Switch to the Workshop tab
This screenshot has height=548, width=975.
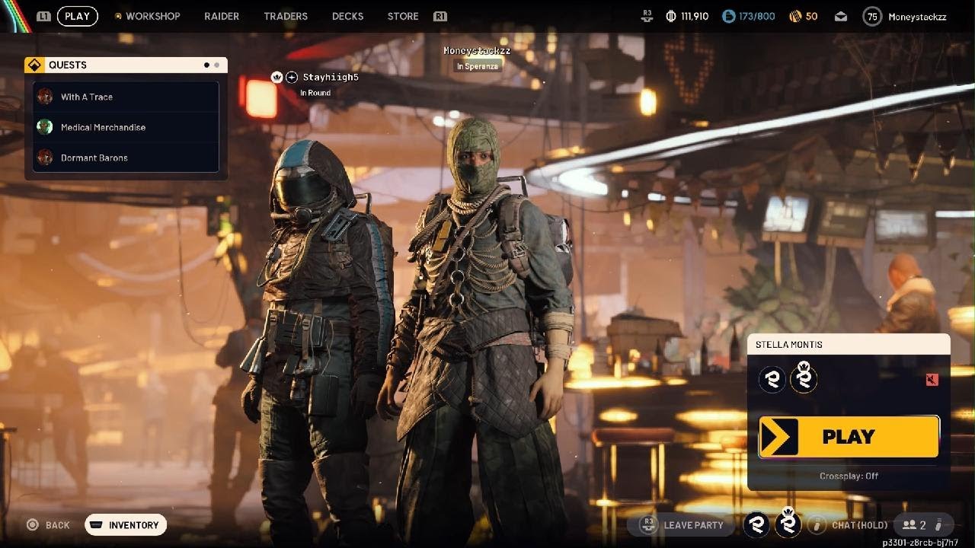coord(152,16)
